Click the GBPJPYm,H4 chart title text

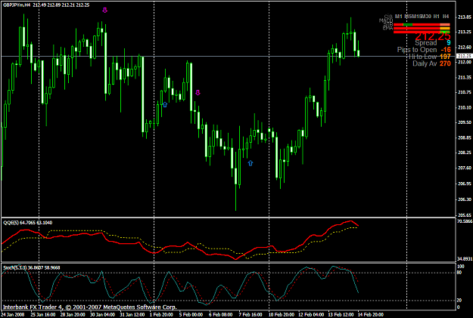click(x=17, y=5)
